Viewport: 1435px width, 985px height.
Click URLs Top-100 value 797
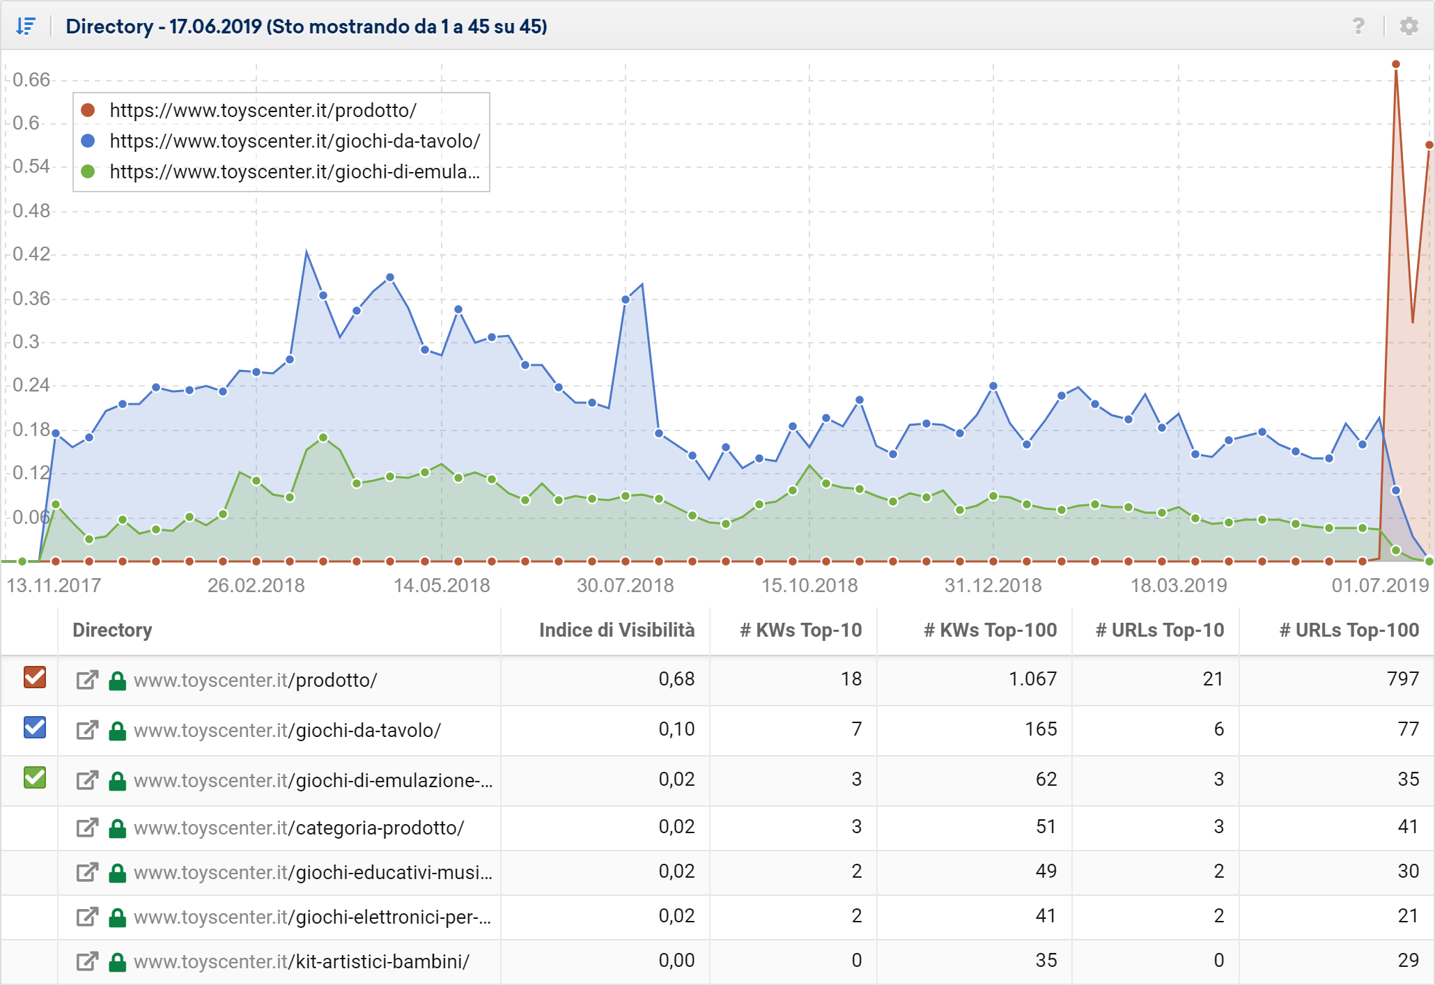pos(1403,678)
